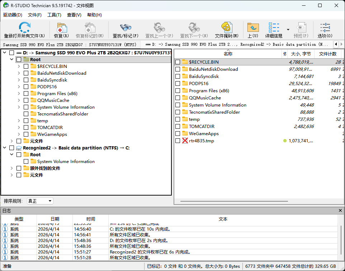Close the Log (日志) panel
345x271 pixels.
point(340,211)
